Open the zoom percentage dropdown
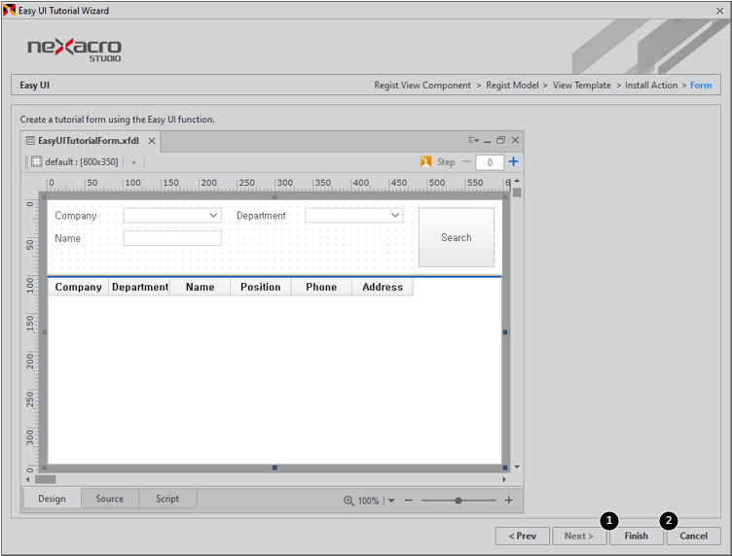732x556 pixels. (x=391, y=501)
